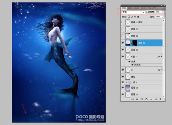This screenshot has height=125, width=172.
Task: Click the lock image pixels brush icon
Action: [x=132, y=17]
